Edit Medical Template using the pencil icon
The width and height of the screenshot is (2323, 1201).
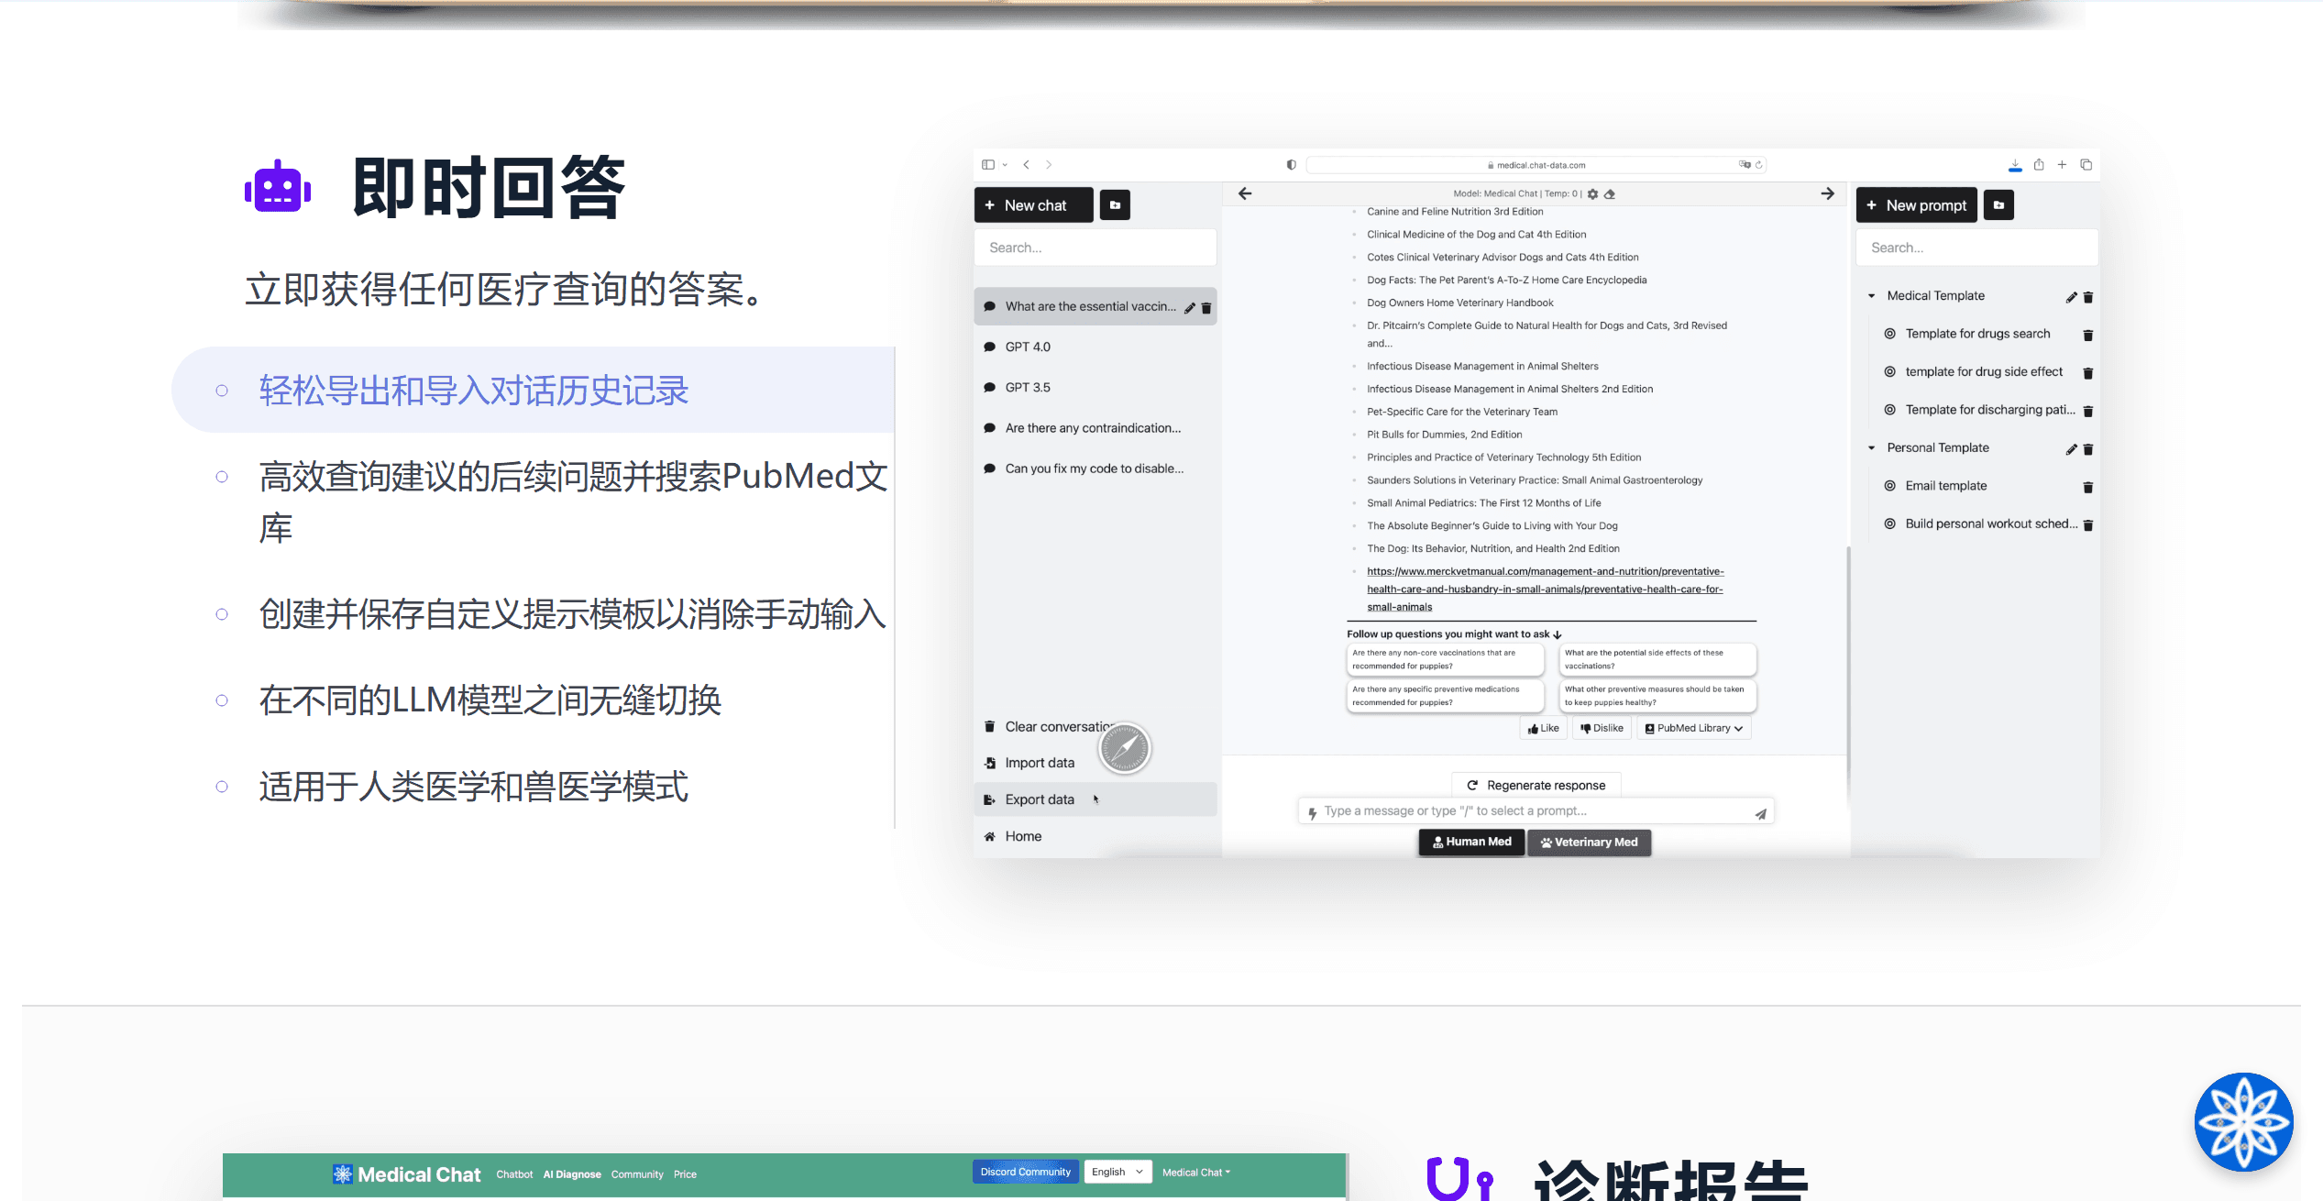pyautogui.click(x=2071, y=296)
